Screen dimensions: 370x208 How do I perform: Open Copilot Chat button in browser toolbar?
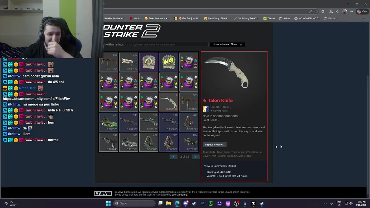[x=362, y=12]
